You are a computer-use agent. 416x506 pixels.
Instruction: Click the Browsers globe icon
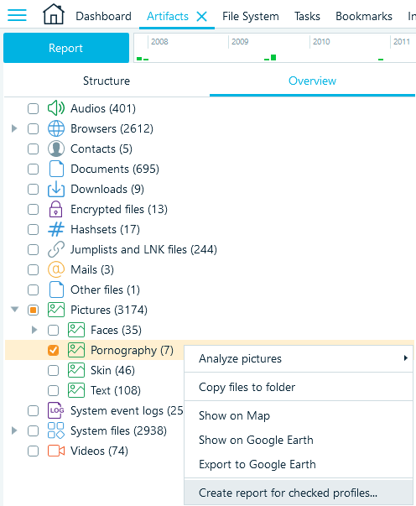click(56, 128)
